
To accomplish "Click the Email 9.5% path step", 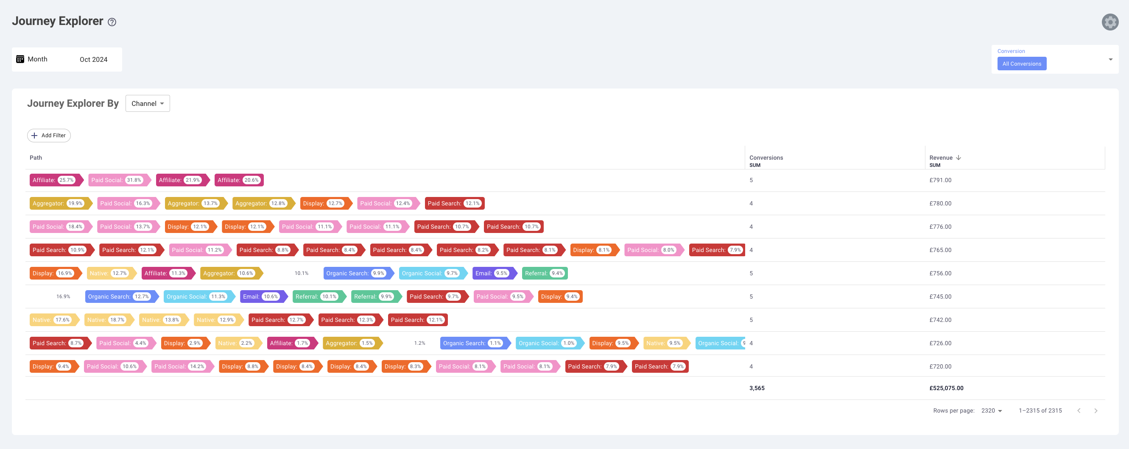I will 495,274.
